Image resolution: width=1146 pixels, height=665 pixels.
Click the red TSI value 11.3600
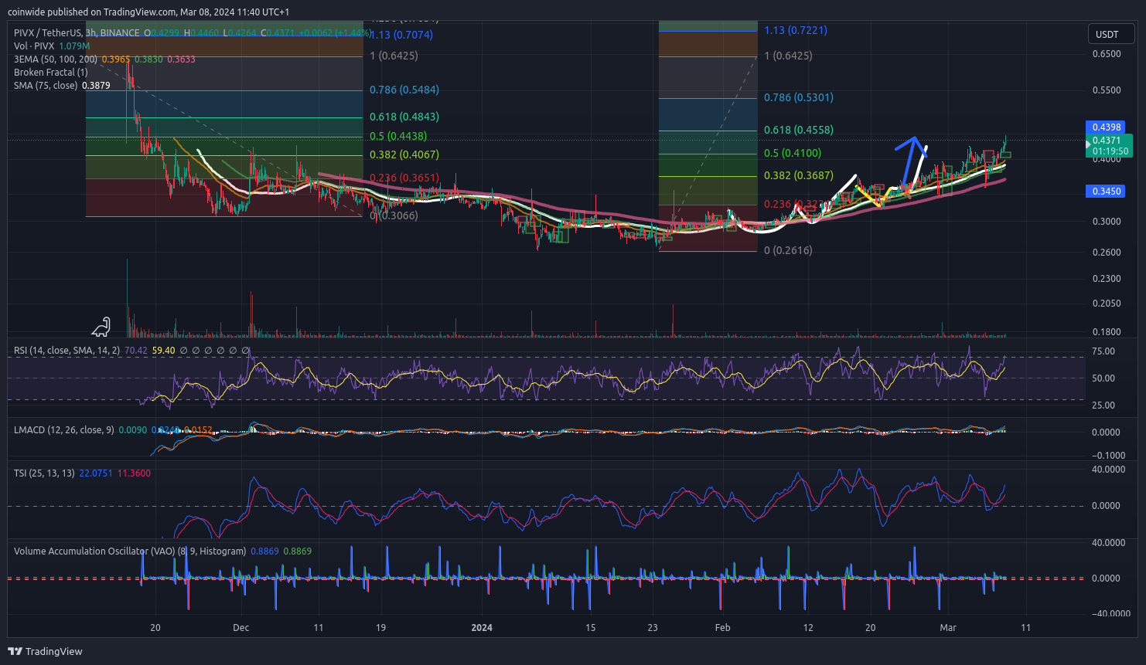(134, 473)
